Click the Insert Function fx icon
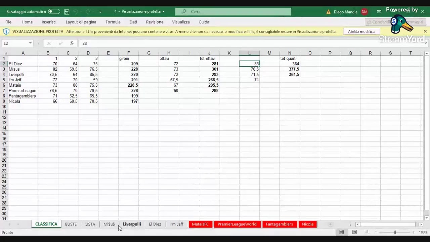The width and height of the screenshot is (430, 242). pos(72,43)
